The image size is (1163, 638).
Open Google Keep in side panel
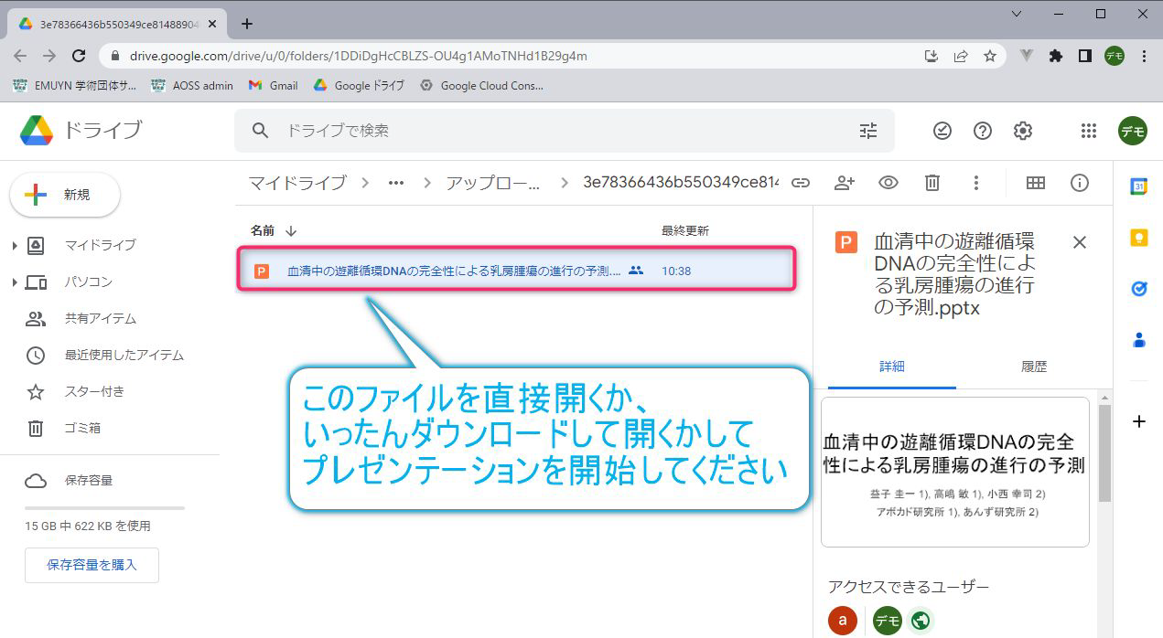pyautogui.click(x=1139, y=238)
